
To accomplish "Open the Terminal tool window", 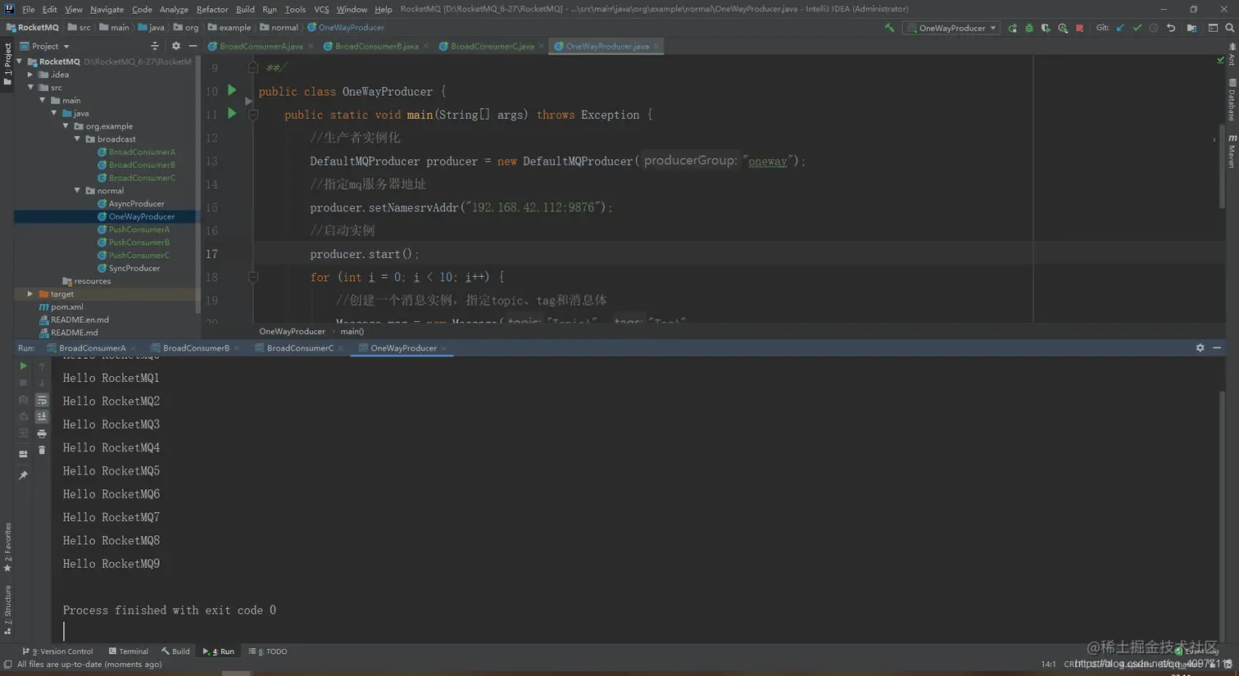I will tap(128, 652).
